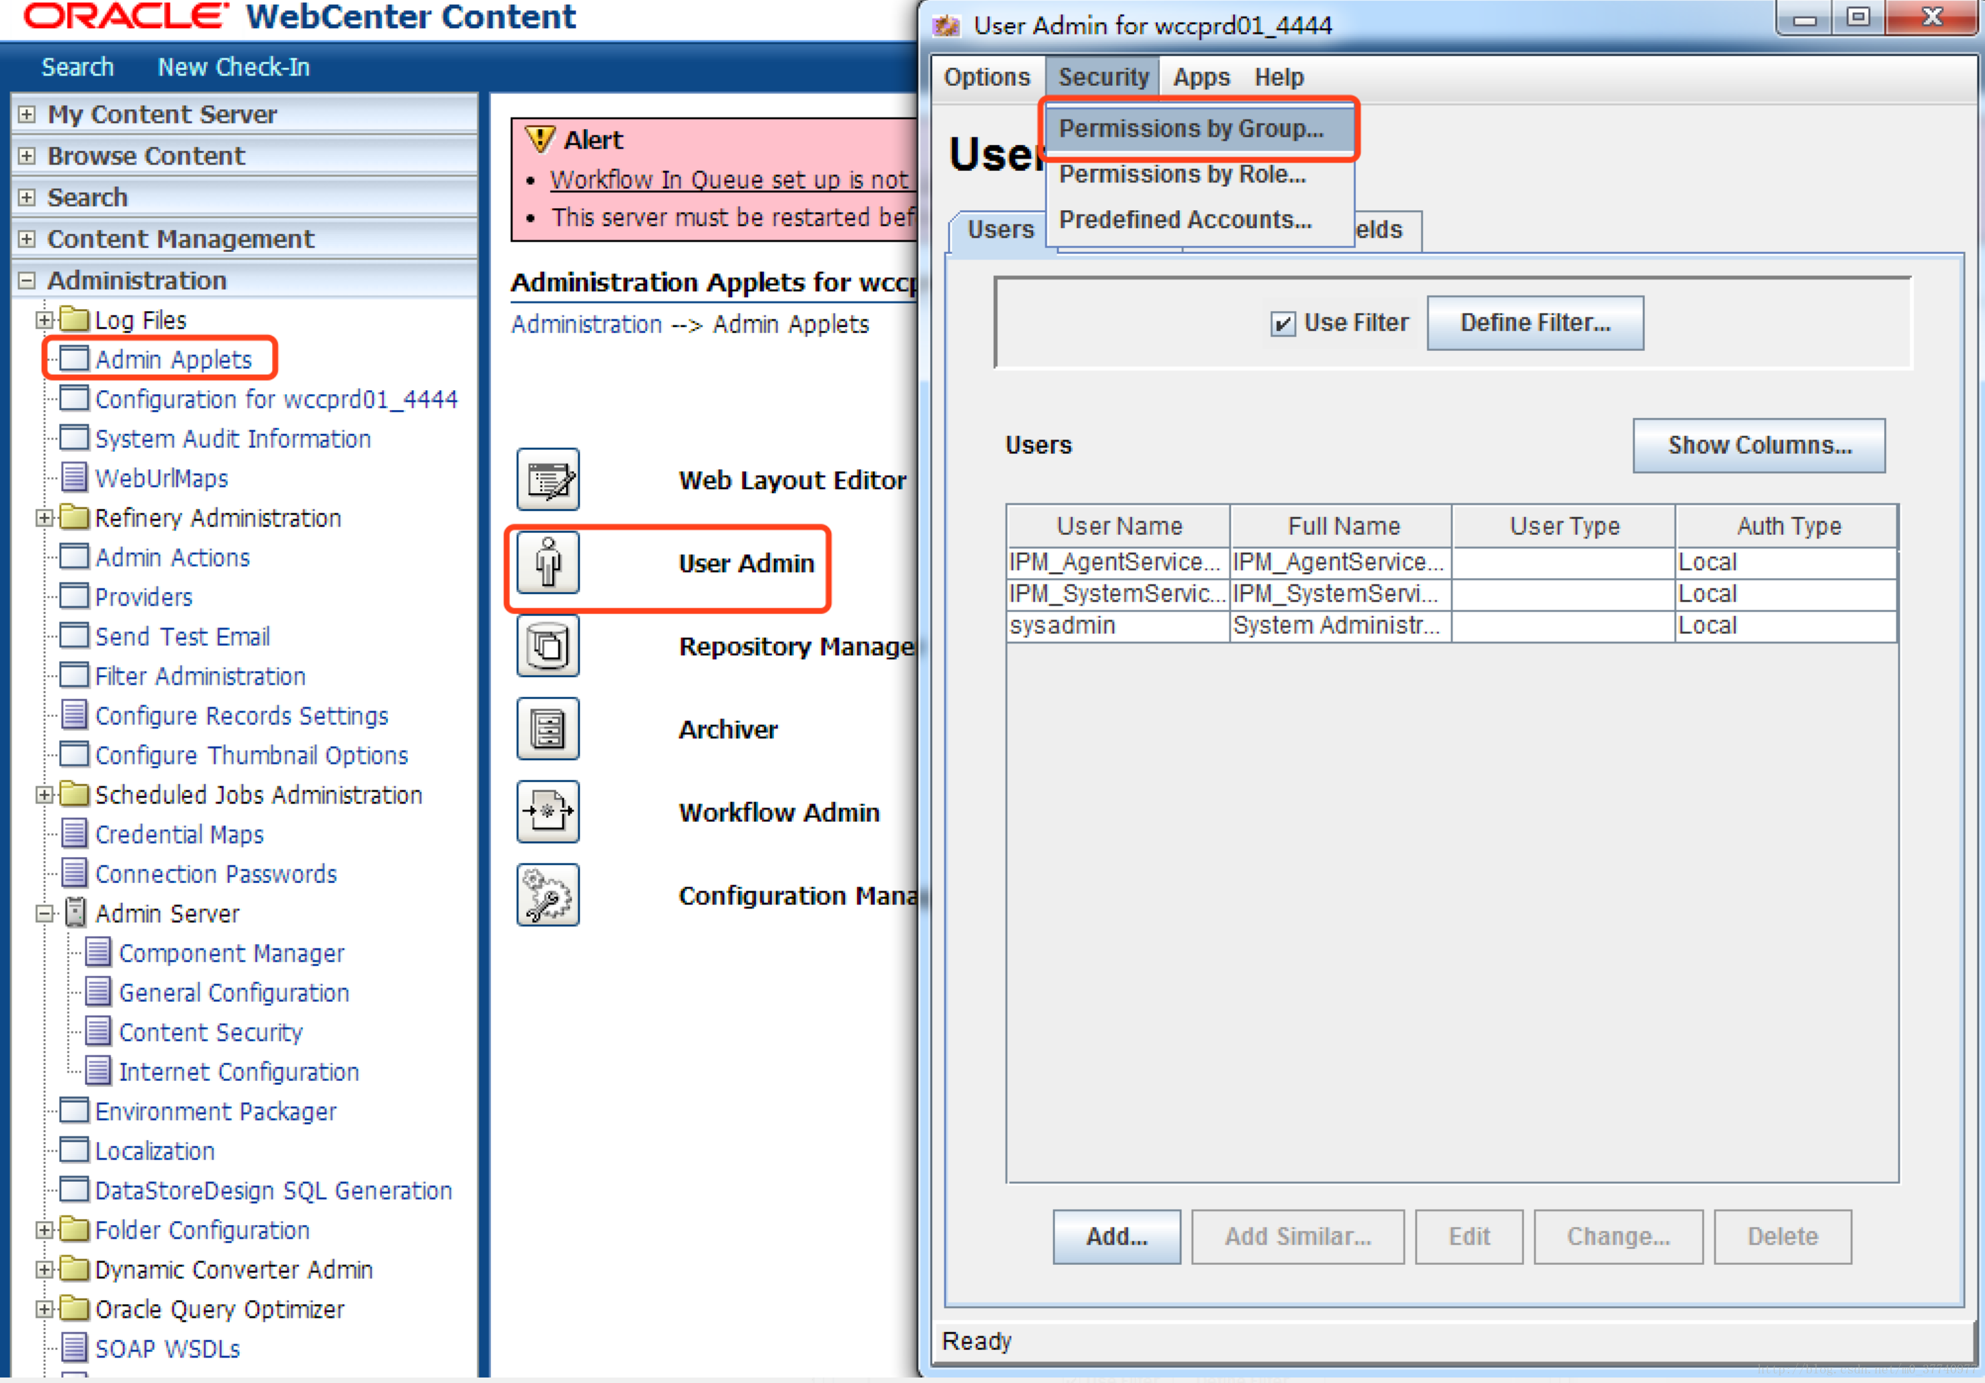Image resolution: width=1985 pixels, height=1383 pixels.
Task: Toggle the Use Filter checkbox
Action: (1283, 324)
